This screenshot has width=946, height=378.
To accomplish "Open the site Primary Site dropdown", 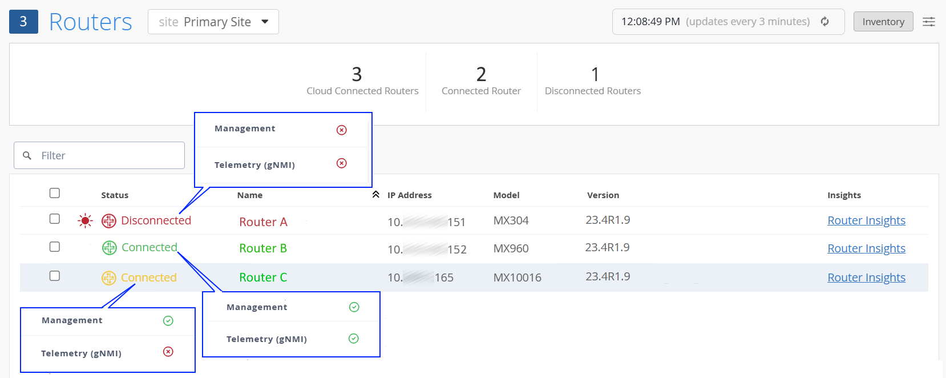I will click(x=213, y=22).
